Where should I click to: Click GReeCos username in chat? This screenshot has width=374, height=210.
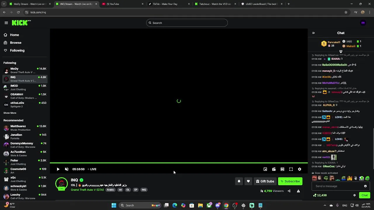click(x=329, y=166)
